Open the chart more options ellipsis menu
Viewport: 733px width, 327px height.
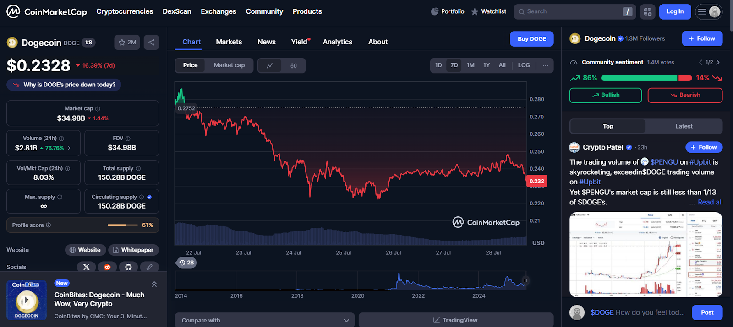click(x=545, y=65)
